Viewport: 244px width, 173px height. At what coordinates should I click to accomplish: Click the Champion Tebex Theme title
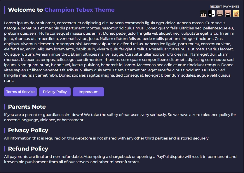tap(79, 10)
